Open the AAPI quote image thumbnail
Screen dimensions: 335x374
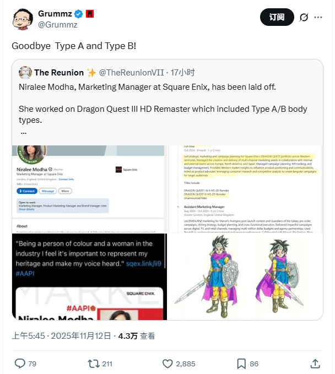pyautogui.click(x=89, y=277)
